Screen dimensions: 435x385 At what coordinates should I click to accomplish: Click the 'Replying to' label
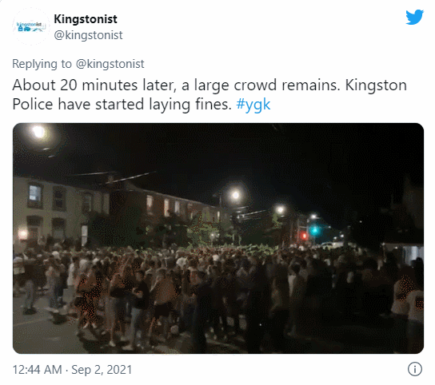point(42,64)
